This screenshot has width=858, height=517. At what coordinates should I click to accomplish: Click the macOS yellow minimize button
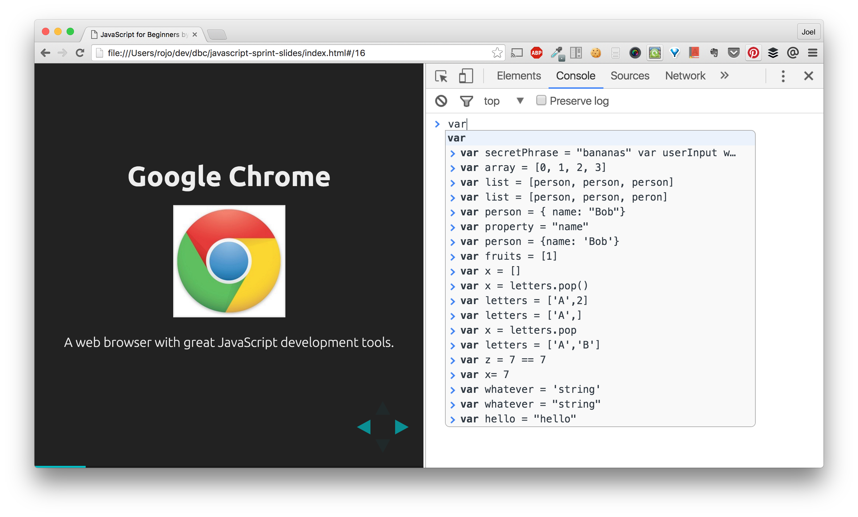[58, 32]
